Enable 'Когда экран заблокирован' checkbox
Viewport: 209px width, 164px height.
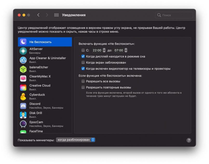point(83,62)
